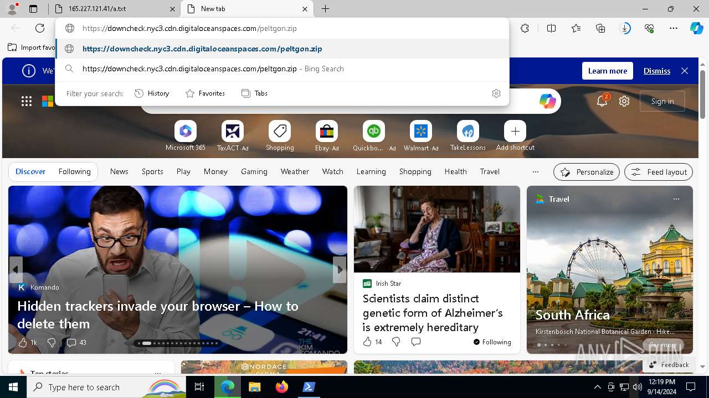This screenshot has width=709, height=398.
Task: Open the Microsoft app launcher grid
Action: (x=27, y=101)
